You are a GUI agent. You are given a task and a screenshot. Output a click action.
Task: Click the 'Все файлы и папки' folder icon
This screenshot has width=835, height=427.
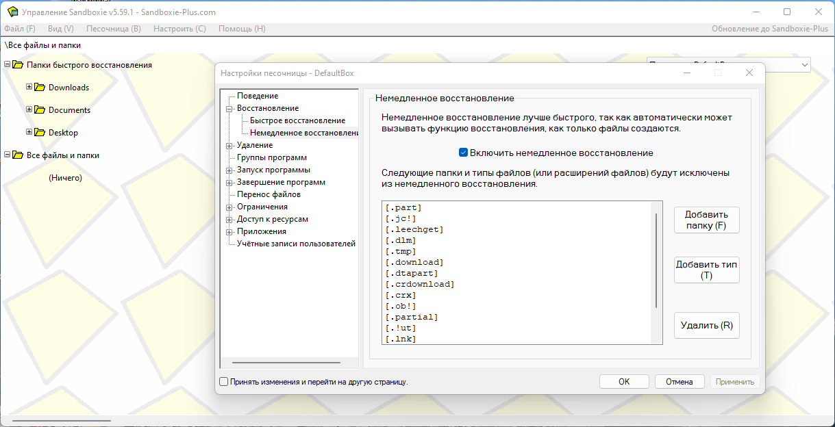[x=18, y=155]
